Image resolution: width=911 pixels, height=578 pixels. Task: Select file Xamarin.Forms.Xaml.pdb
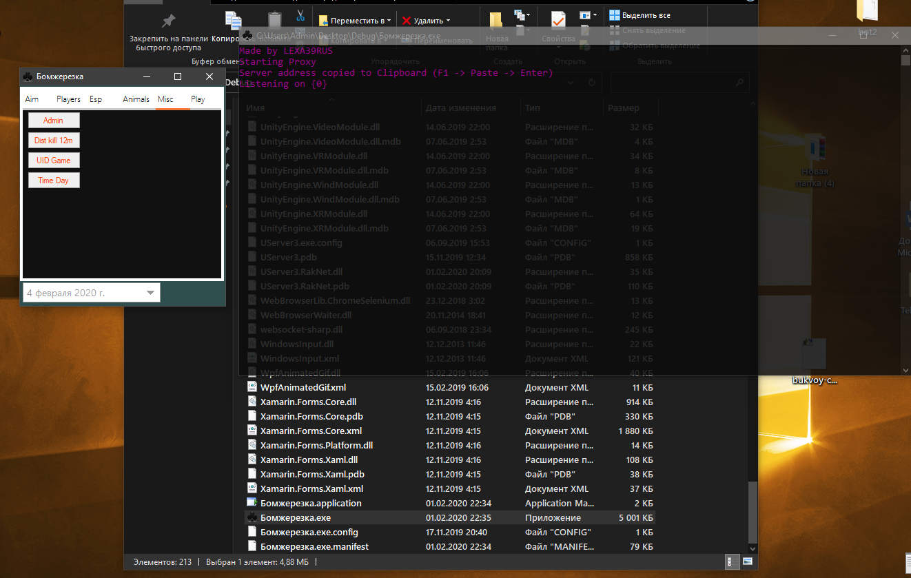coord(312,474)
